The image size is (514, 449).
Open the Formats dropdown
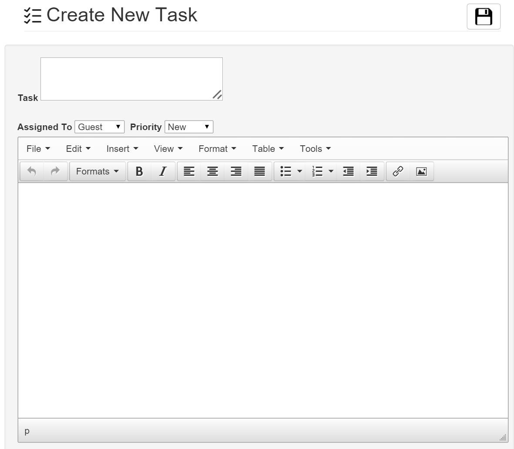(97, 171)
